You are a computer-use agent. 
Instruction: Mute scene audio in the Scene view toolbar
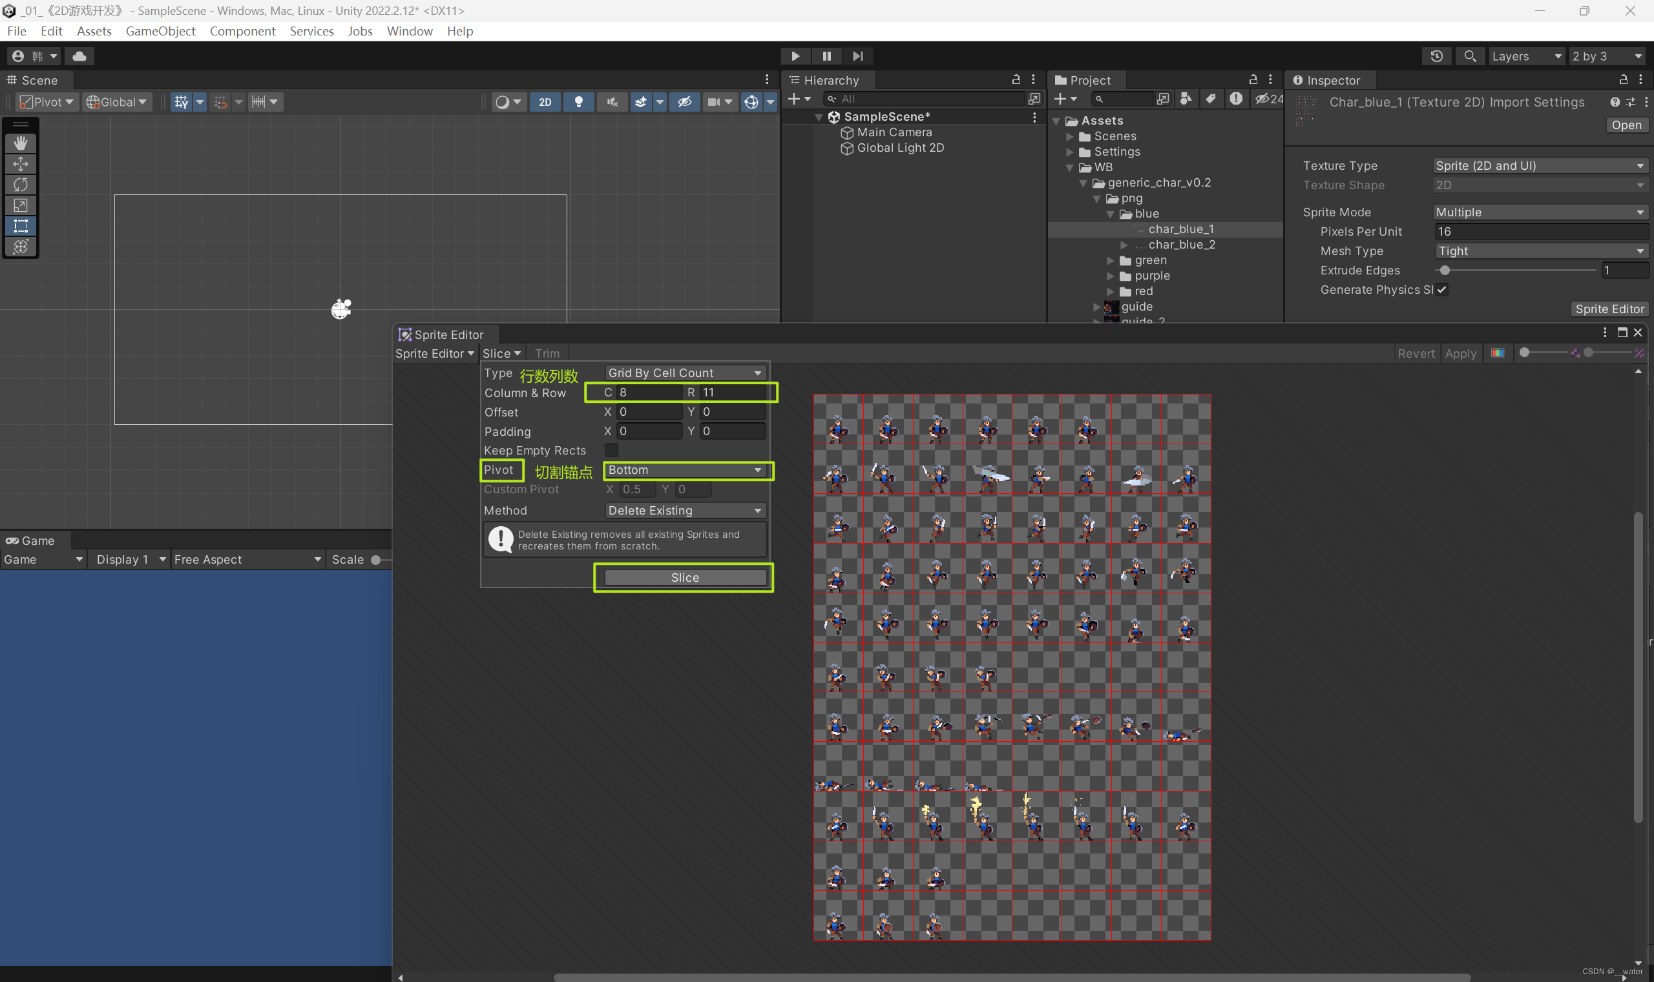[611, 101]
